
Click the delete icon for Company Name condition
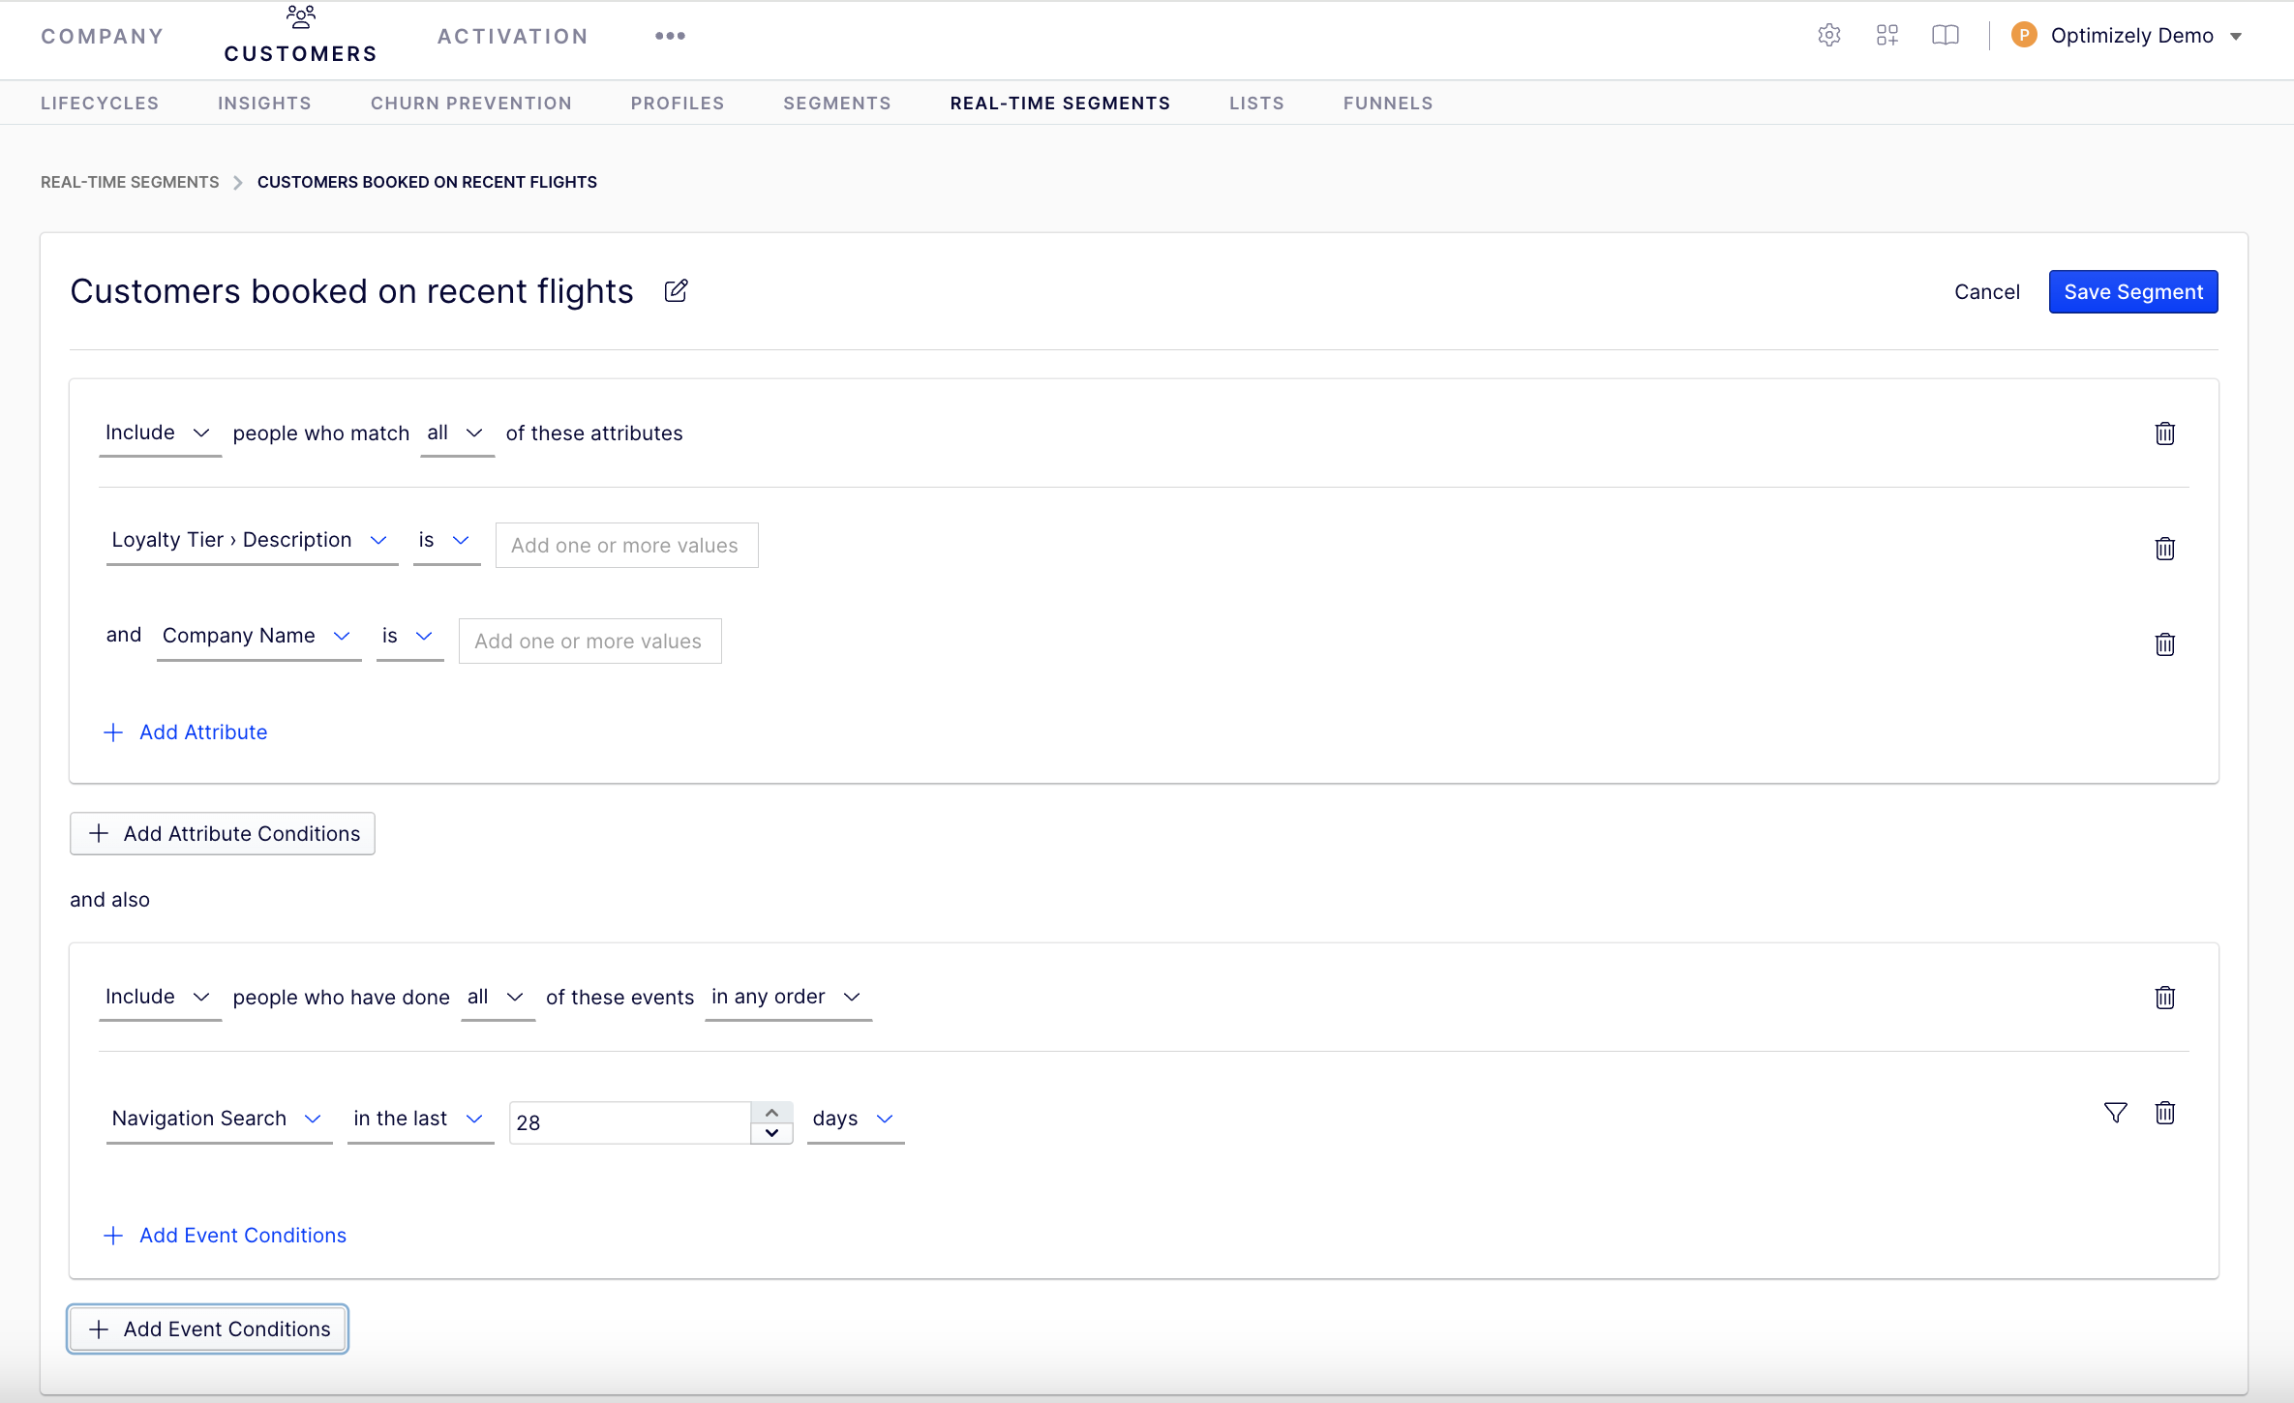2164,641
